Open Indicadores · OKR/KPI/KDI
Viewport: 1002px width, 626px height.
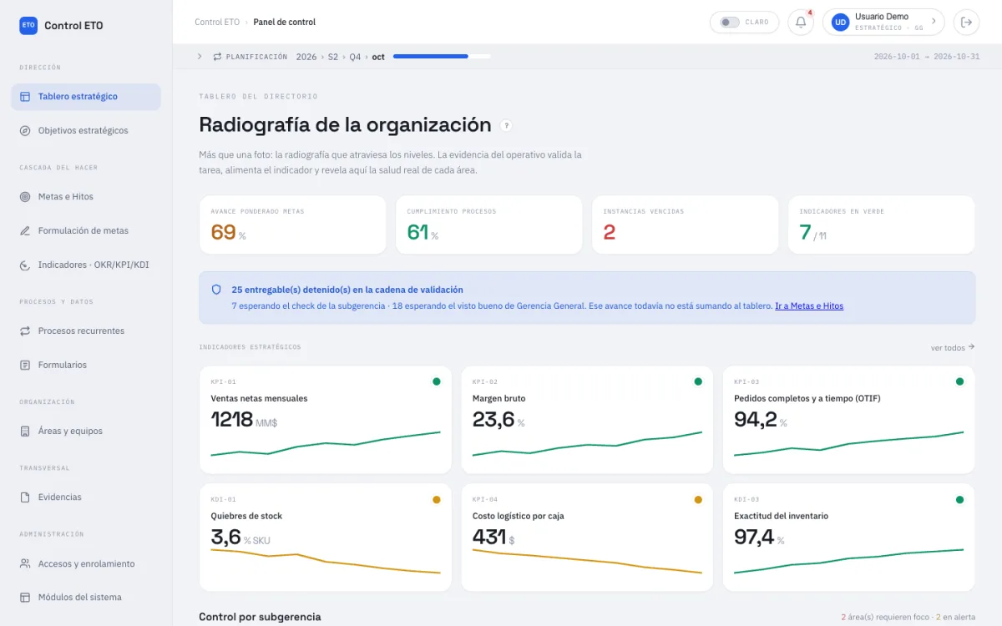click(x=86, y=265)
